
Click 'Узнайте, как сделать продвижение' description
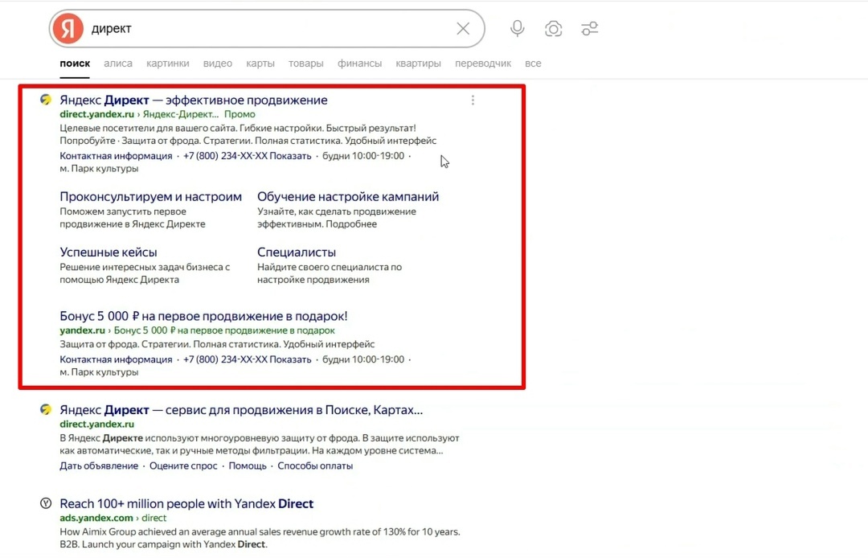point(337,211)
